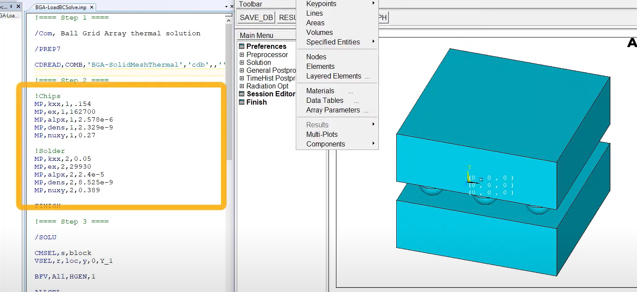The image size is (637, 292).
Task: Click the Preferences item icon
Action: [x=242, y=47]
